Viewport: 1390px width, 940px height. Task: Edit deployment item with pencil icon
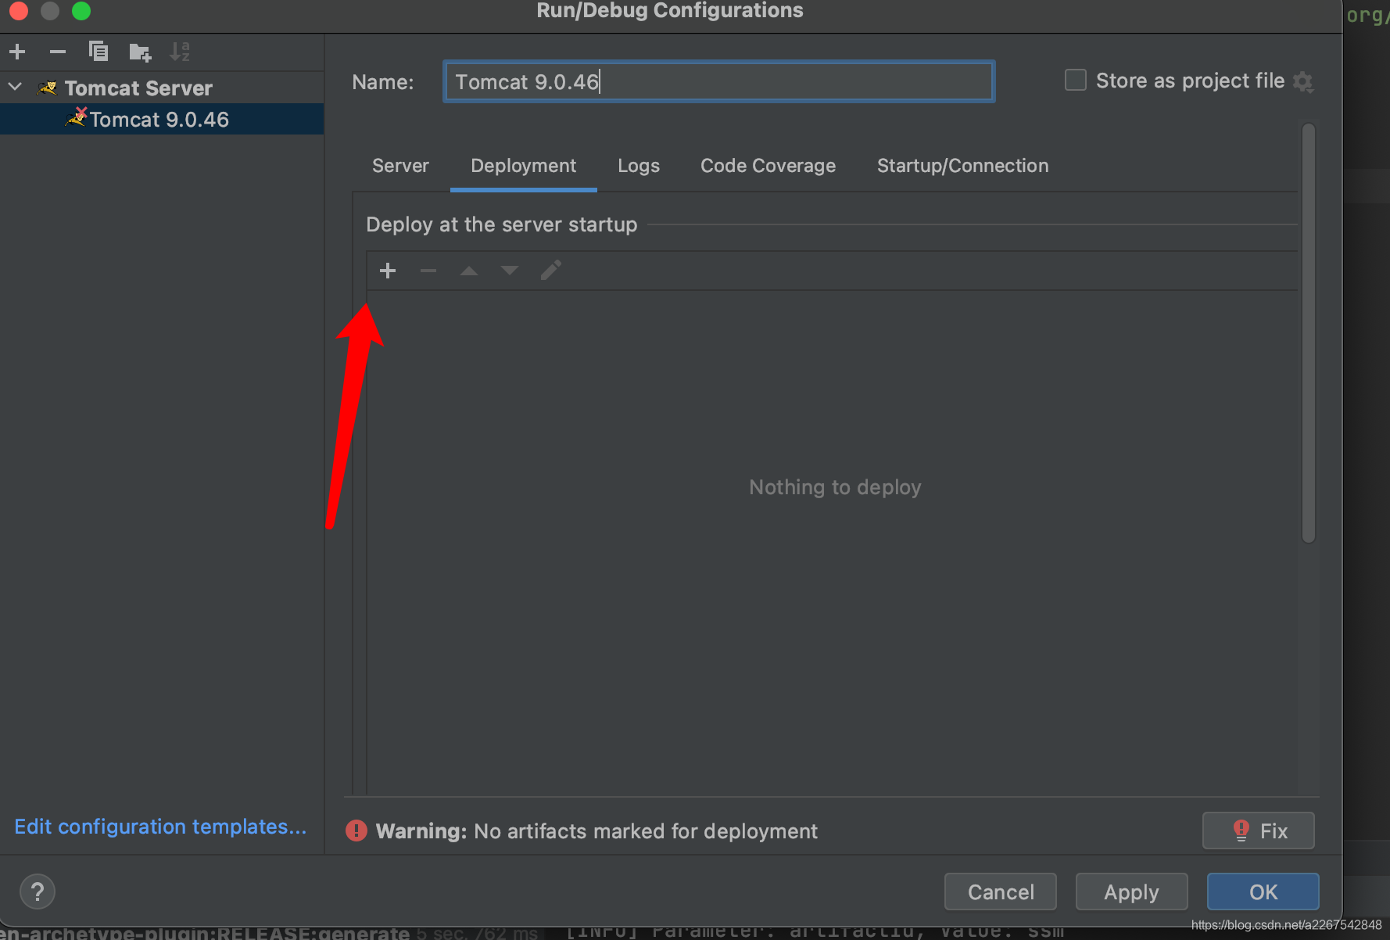point(551,271)
